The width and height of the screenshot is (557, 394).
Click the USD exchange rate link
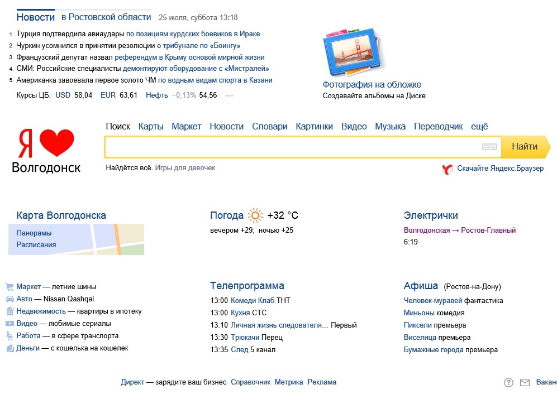pos(63,95)
